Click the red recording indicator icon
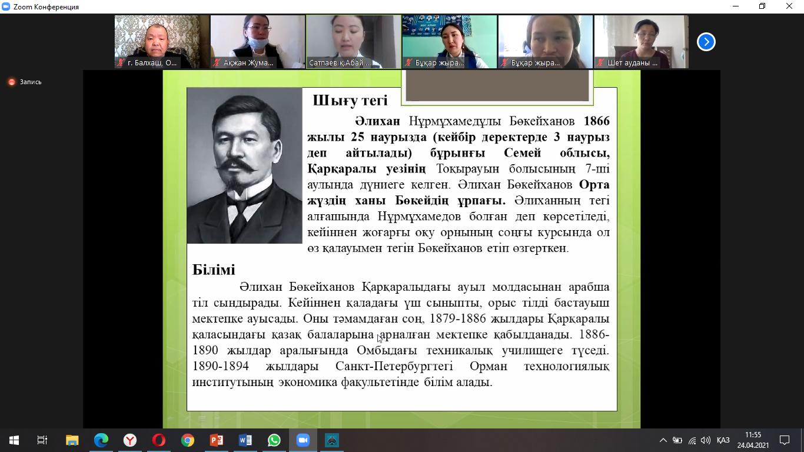804x452 pixels. pos(11,82)
